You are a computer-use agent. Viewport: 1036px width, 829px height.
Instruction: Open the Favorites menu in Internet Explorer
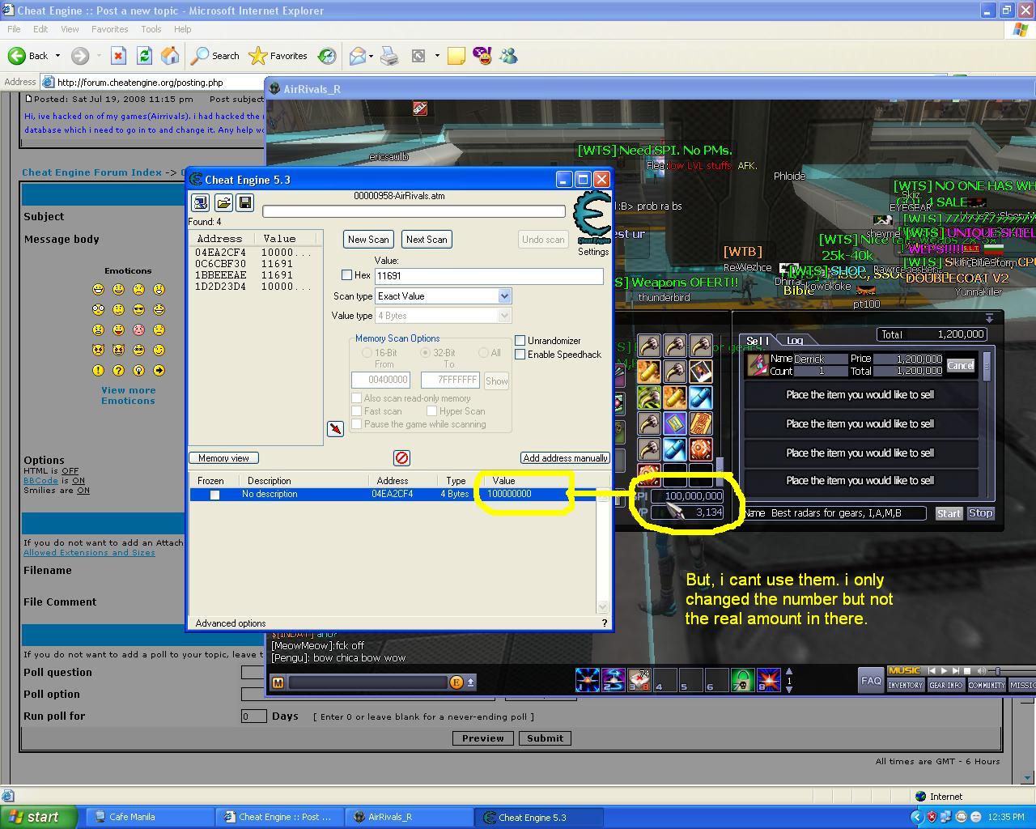[110, 29]
